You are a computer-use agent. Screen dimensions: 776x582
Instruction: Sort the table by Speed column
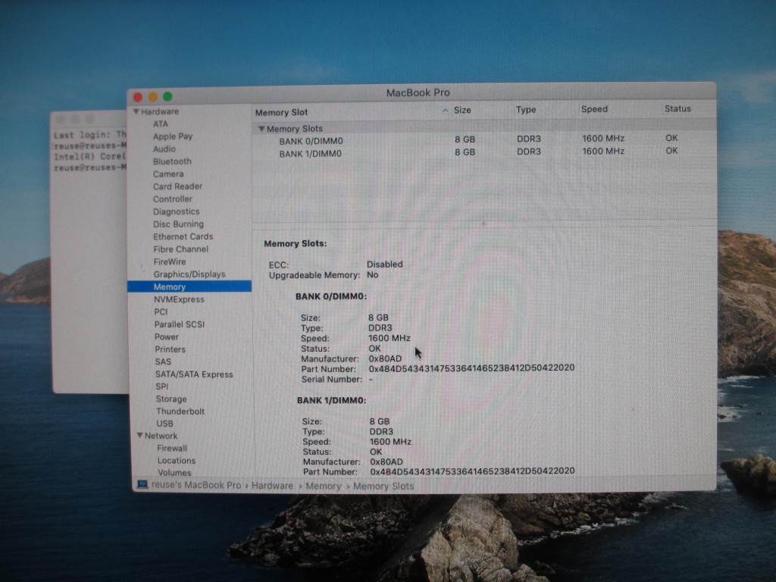[x=594, y=109]
